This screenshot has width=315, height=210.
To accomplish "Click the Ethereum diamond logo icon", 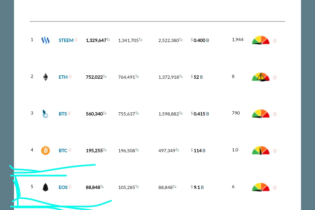I will (45, 77).
